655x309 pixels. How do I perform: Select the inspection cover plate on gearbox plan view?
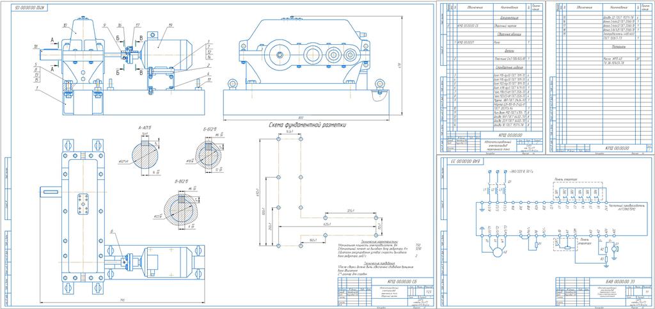pyautogui.click(x=83, y=203)
